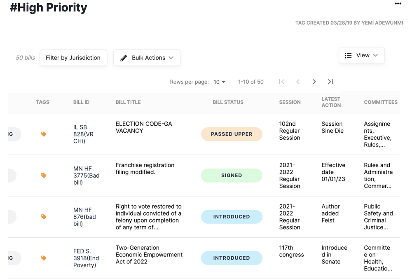The width and height of the screenshot is (412, 279).
Task: Go to the previous page of bills
Action: [298, 82]
